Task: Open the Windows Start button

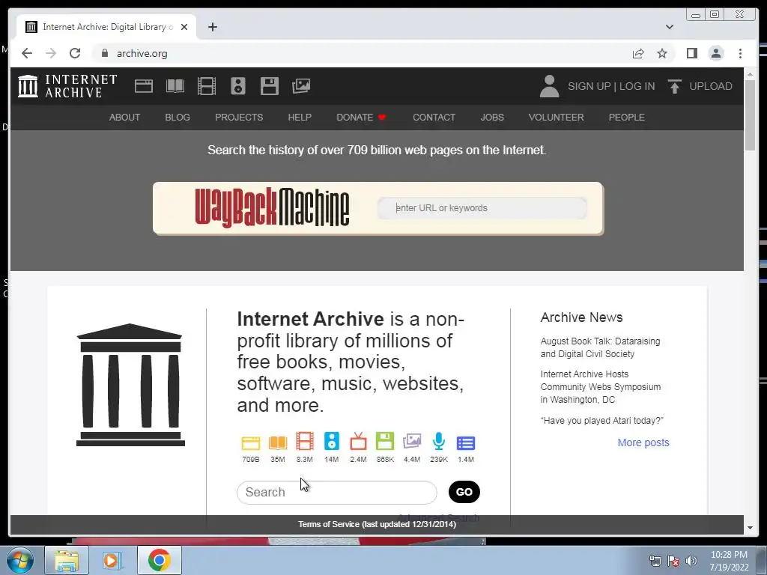Action: point(20,560)
